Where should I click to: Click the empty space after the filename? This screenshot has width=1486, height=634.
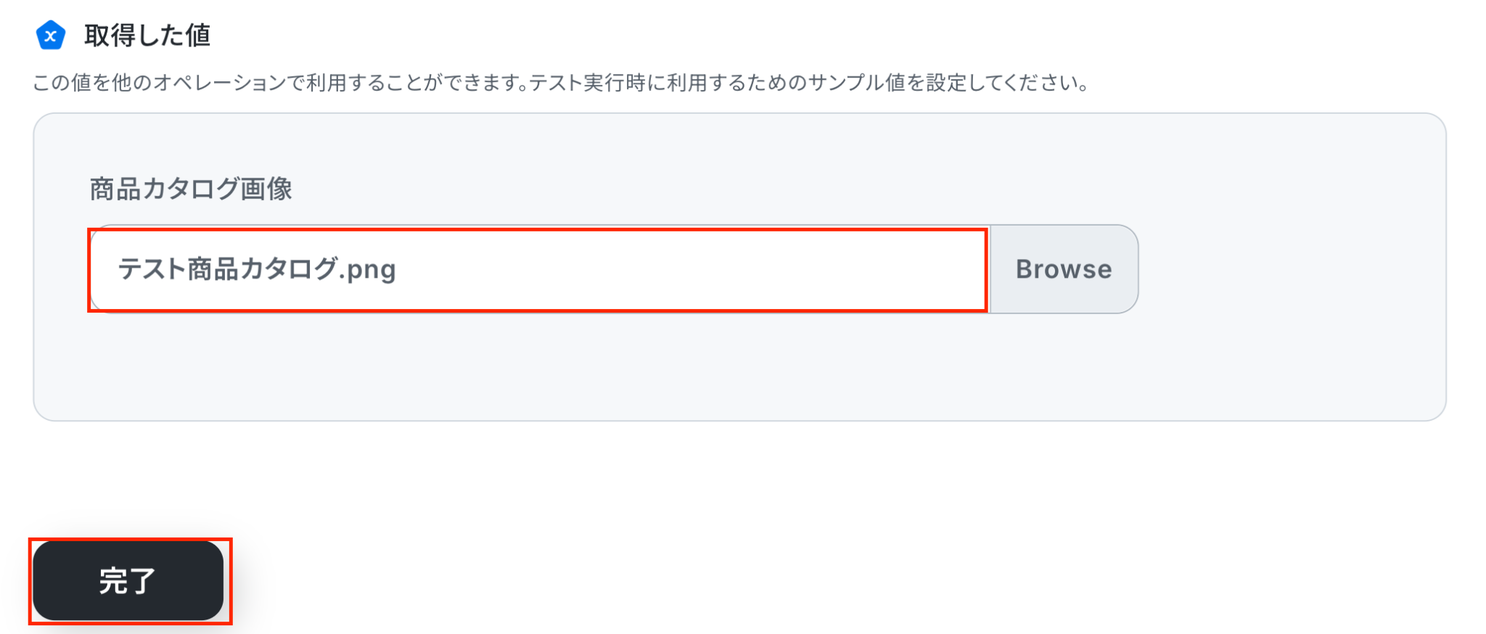(689, 269)
